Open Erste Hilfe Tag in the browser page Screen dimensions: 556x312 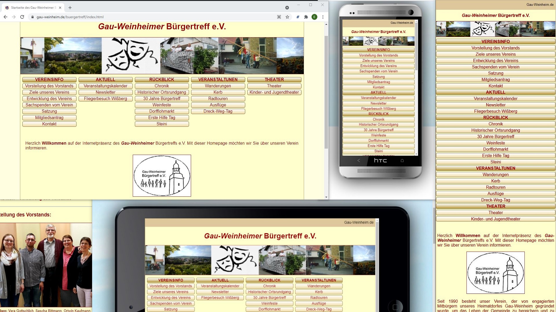pyautogui.click(x=162, y=118)
